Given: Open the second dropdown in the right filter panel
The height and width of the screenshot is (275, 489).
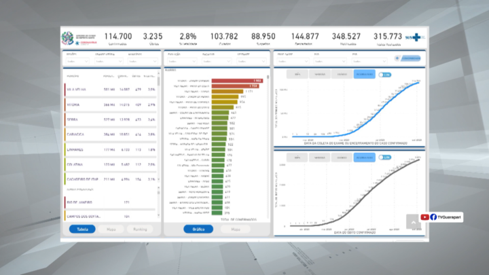Looking at the screenshot, I should [330, 61].
